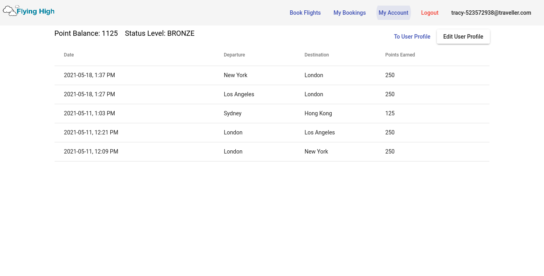Select the Los Angeles to London row
The width and height of the screenshot is (544, 276).
click(272, 94)
